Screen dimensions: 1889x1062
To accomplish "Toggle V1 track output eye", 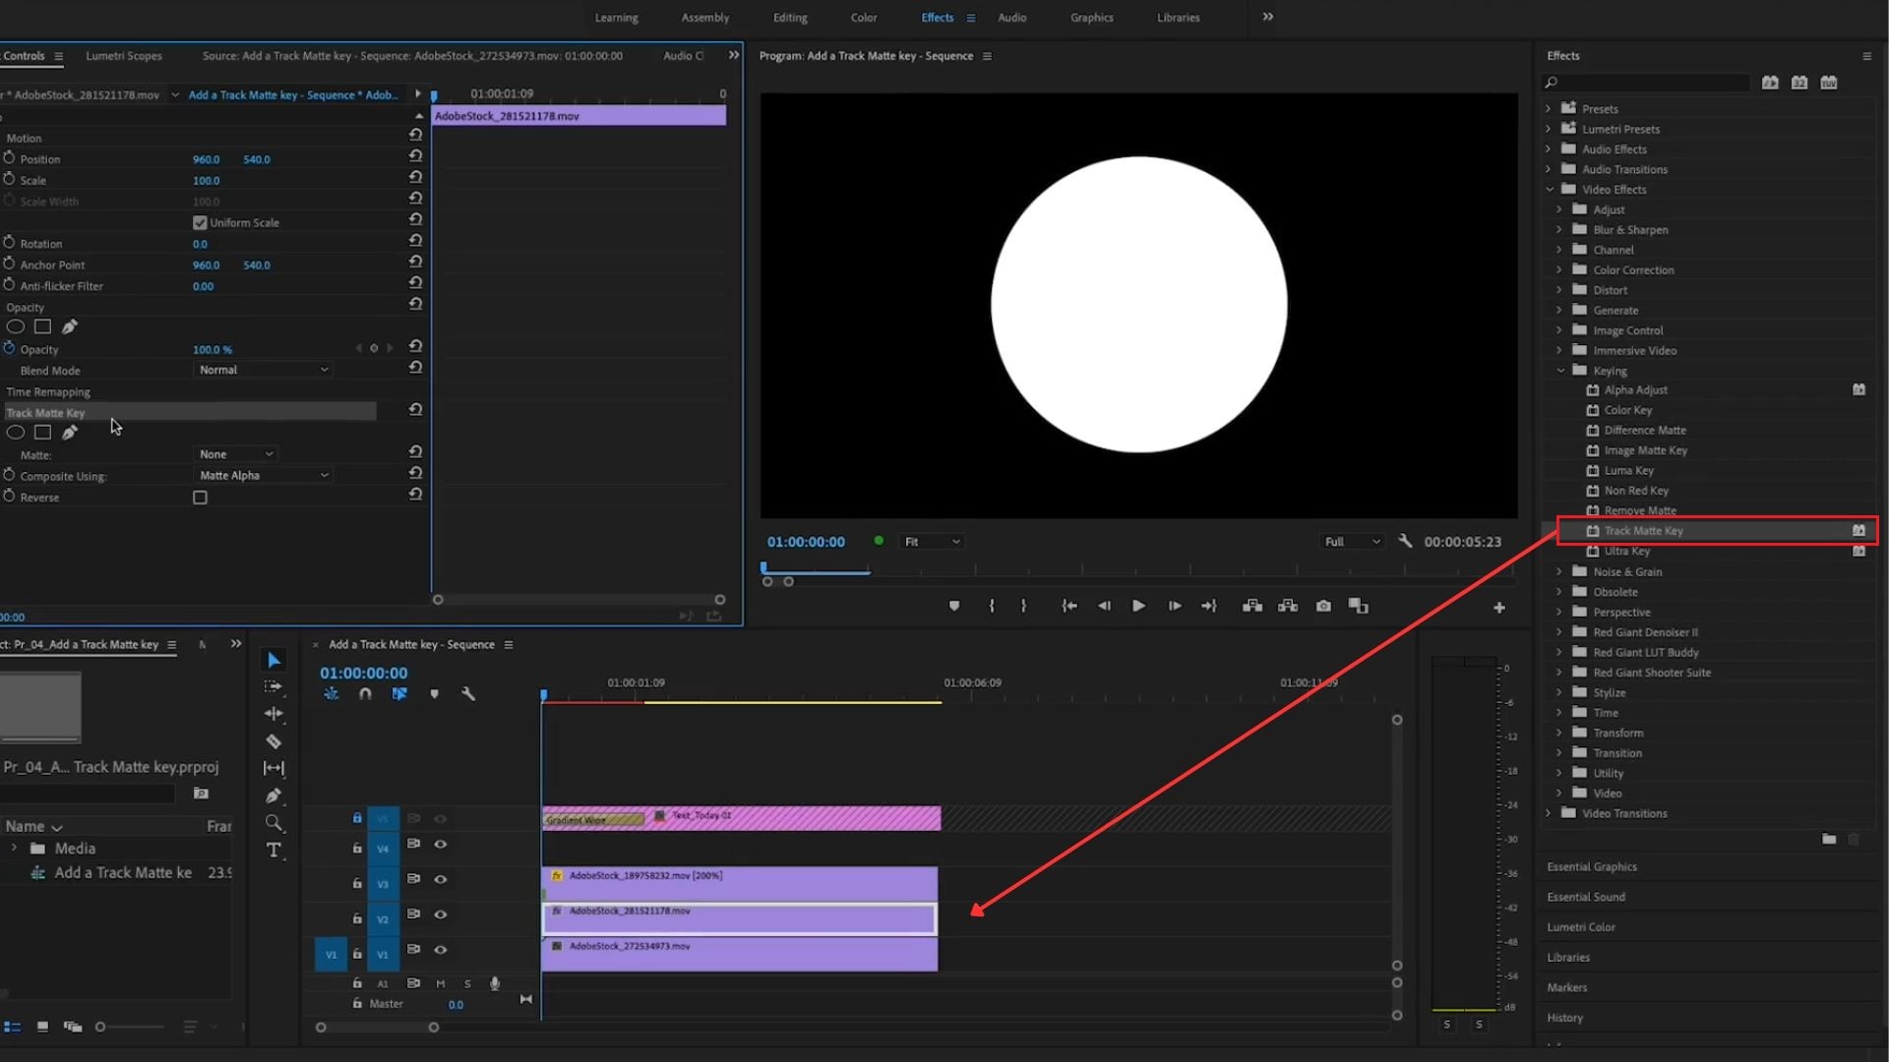I will coord(441,950).
